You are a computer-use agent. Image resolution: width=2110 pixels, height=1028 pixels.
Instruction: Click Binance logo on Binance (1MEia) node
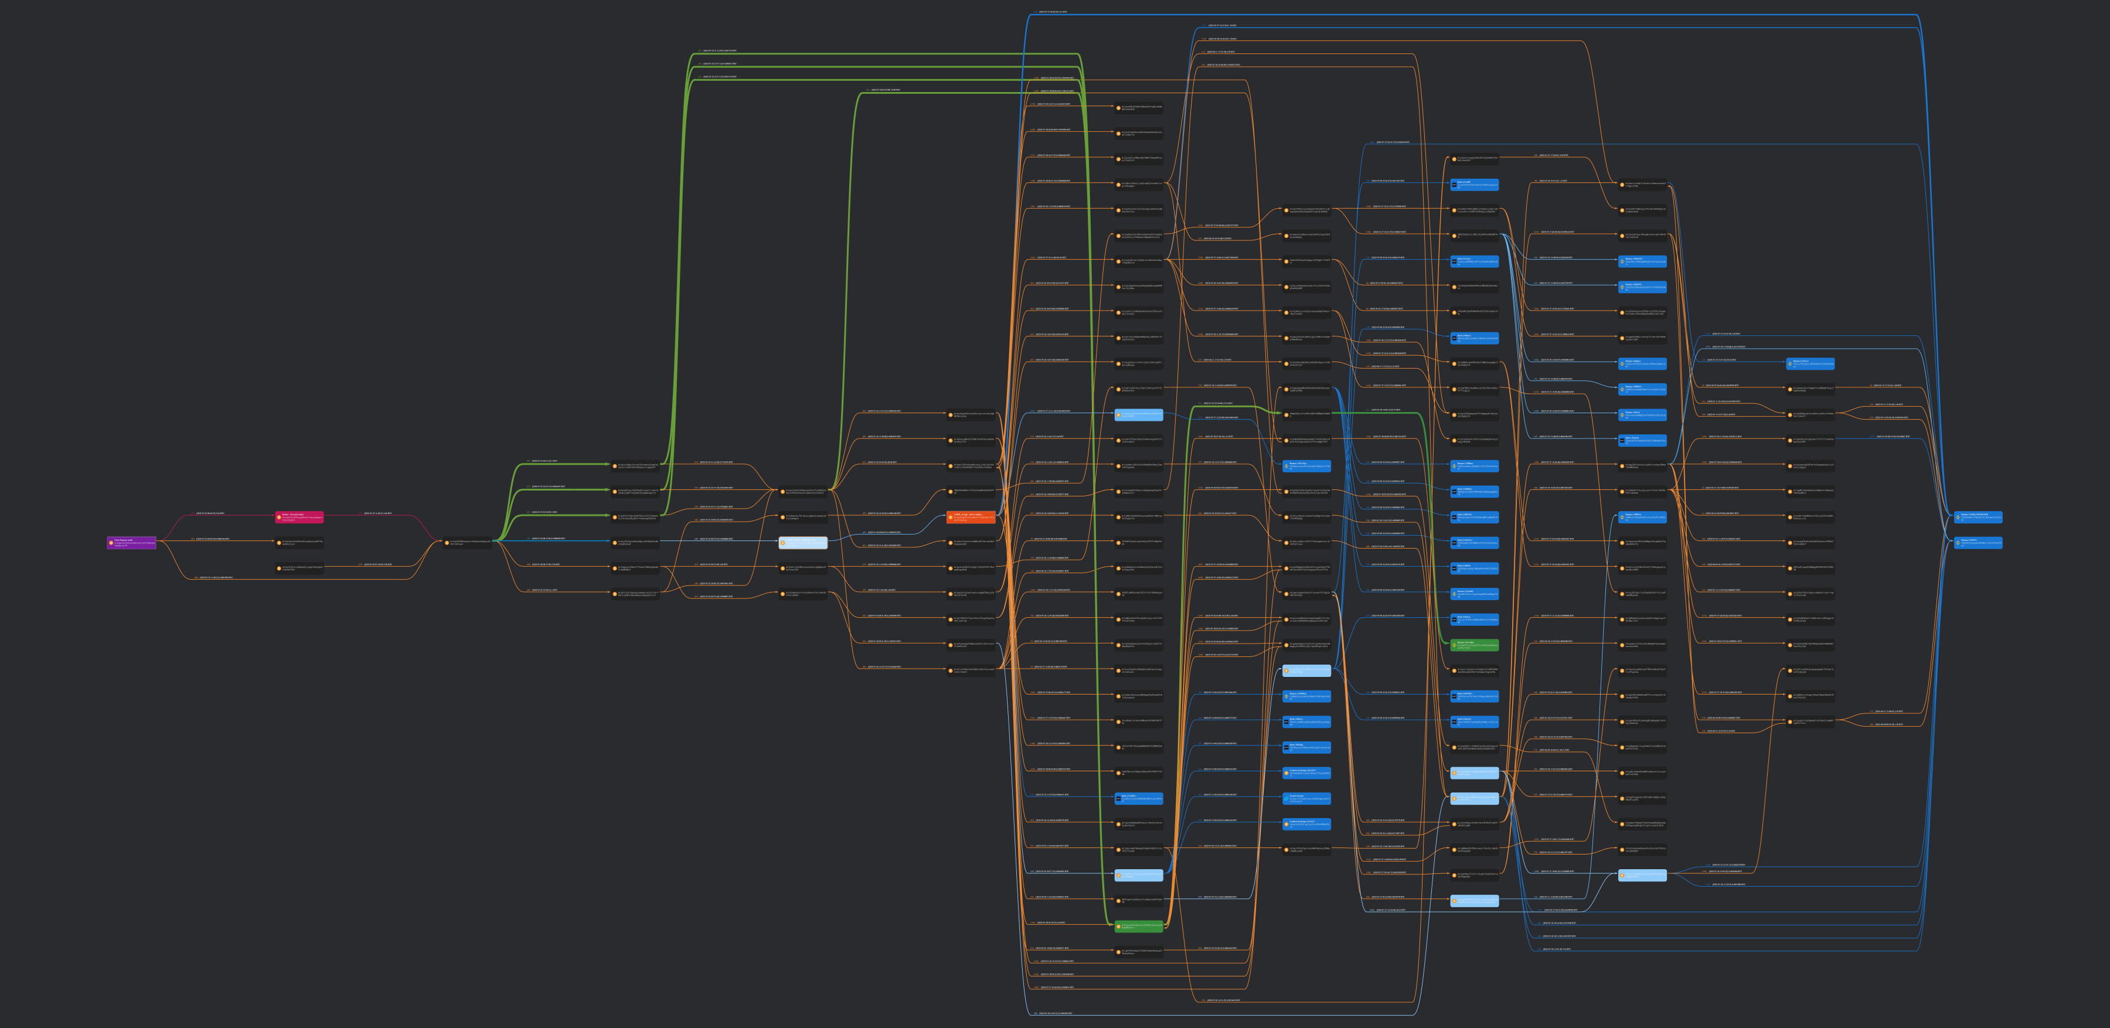tap(1958, 518)
